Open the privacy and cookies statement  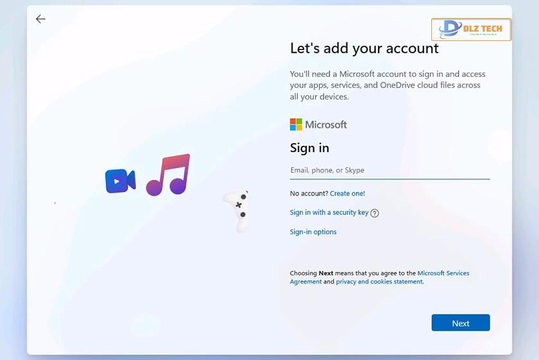379,282
